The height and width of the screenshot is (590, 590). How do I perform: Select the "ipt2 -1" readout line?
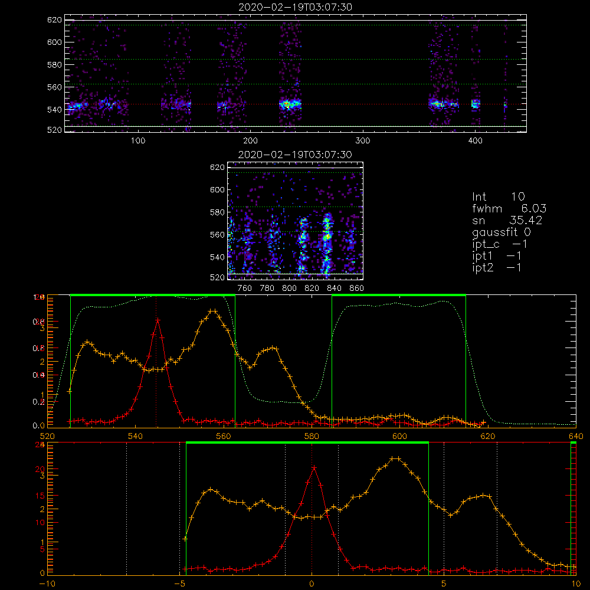[x=497, y=268]
